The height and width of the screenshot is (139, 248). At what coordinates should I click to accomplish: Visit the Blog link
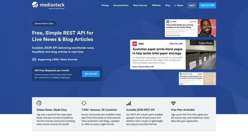pyautogui.click(x=168, y=5)
